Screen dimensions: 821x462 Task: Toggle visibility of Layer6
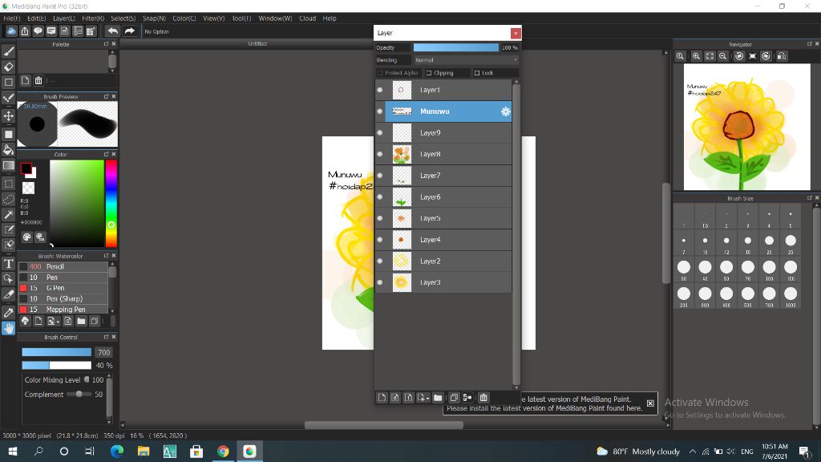click(380, 197)
